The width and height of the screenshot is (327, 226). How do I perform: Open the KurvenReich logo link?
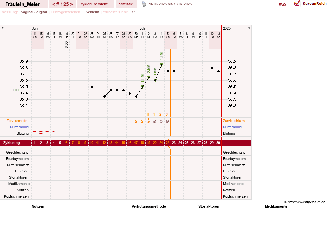coord(310,4)
